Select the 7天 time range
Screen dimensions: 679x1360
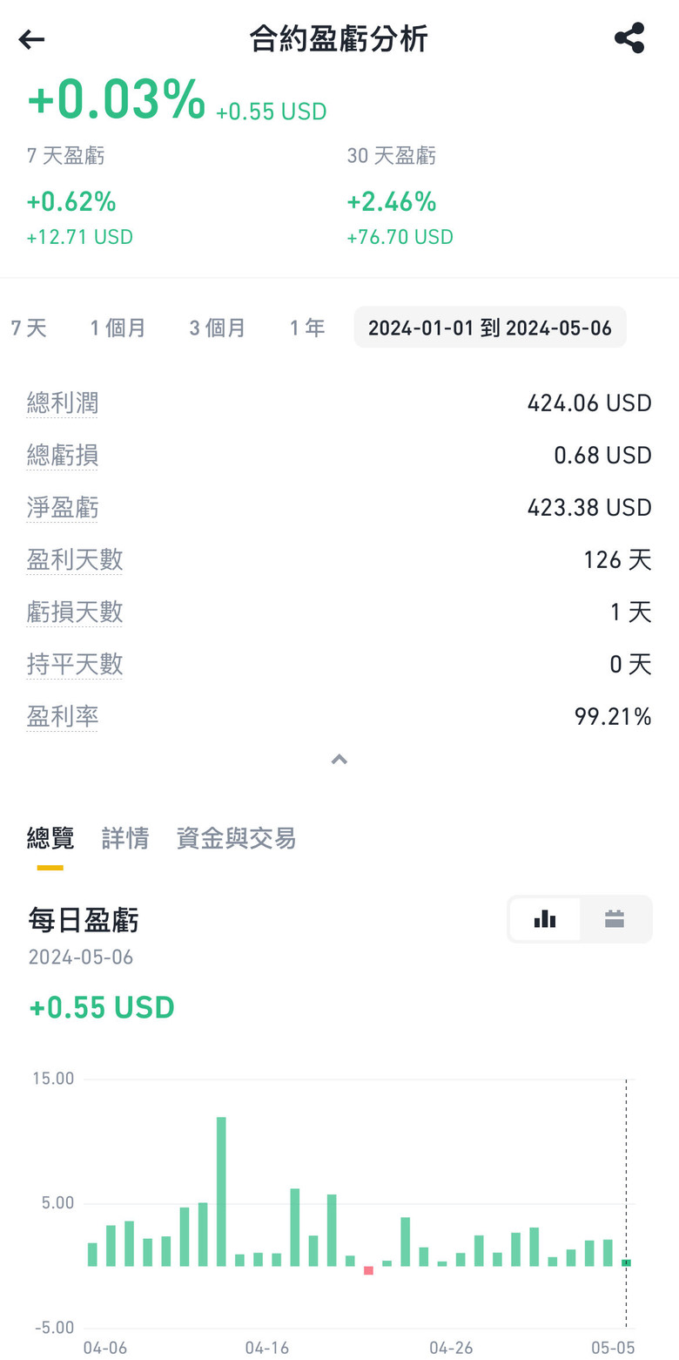pos(29,328)
